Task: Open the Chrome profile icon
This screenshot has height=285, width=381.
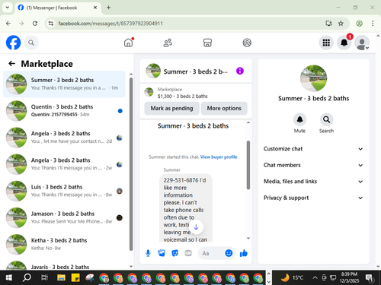Action: [x=359, y=24]
